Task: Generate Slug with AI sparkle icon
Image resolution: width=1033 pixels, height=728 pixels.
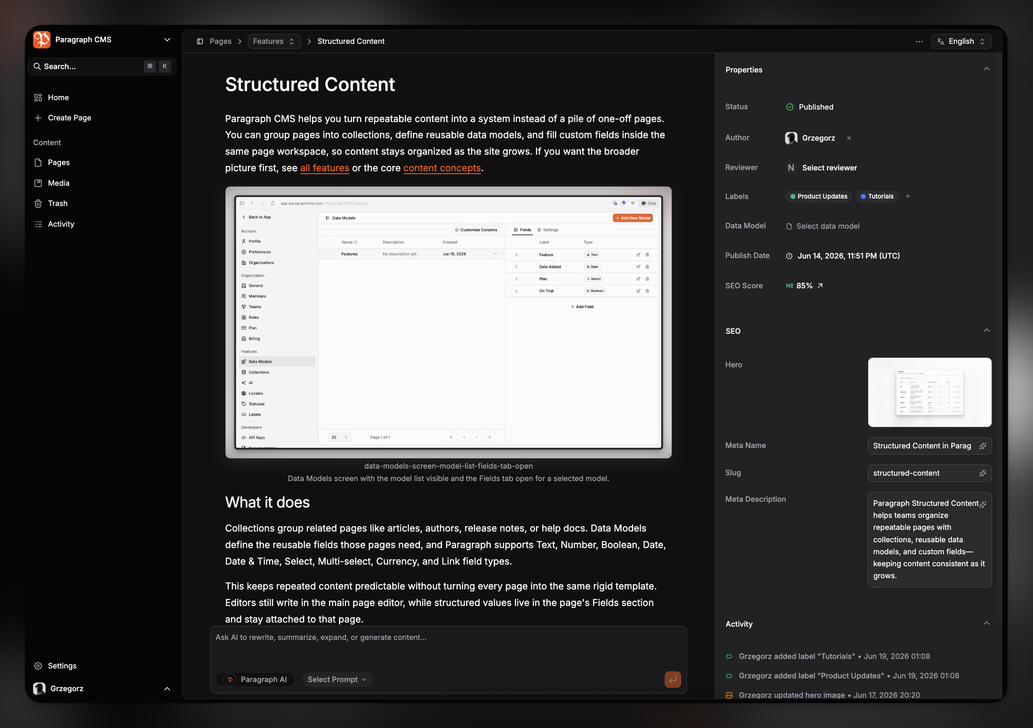Action: coord(983,473)
